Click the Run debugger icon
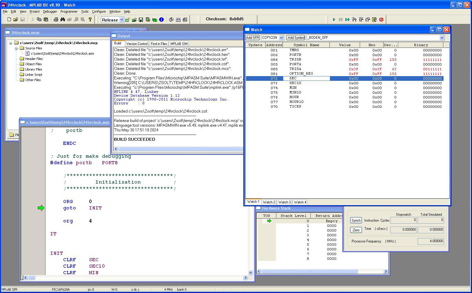This screenshot has width=472, height=293. [x=334, y=20]
